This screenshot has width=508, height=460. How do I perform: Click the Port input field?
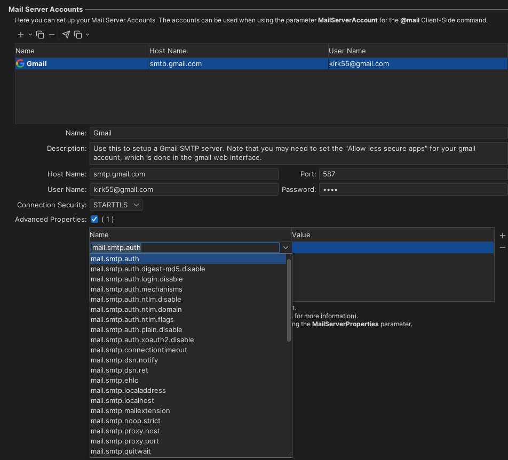pos(411,174)
